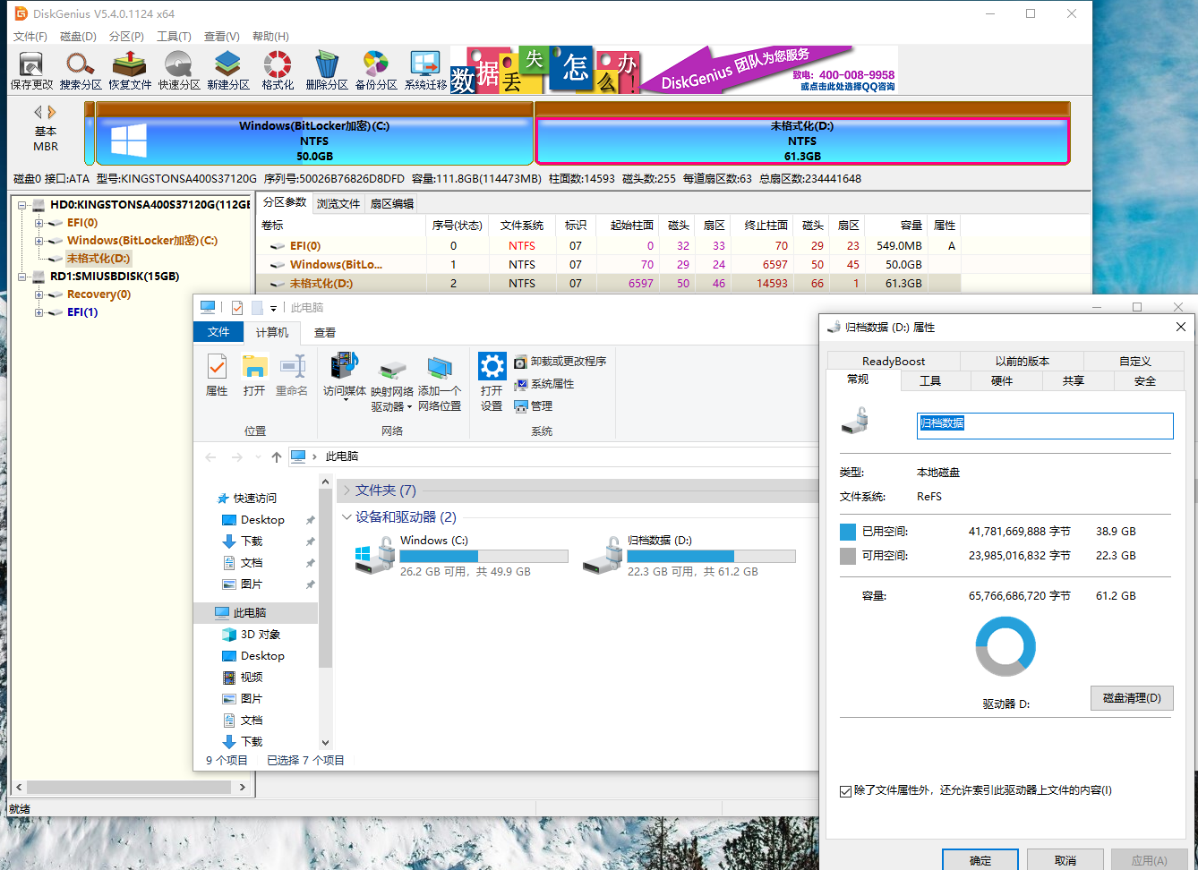This screenshot has height=870, width=1198.
Task: Choose the 新建分区 toolbar icon
Action: pos(228,71)
